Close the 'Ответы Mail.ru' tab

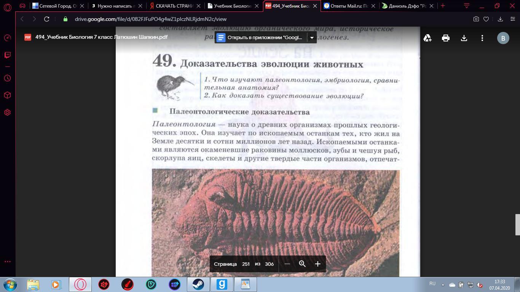click(x=373, y=6)
